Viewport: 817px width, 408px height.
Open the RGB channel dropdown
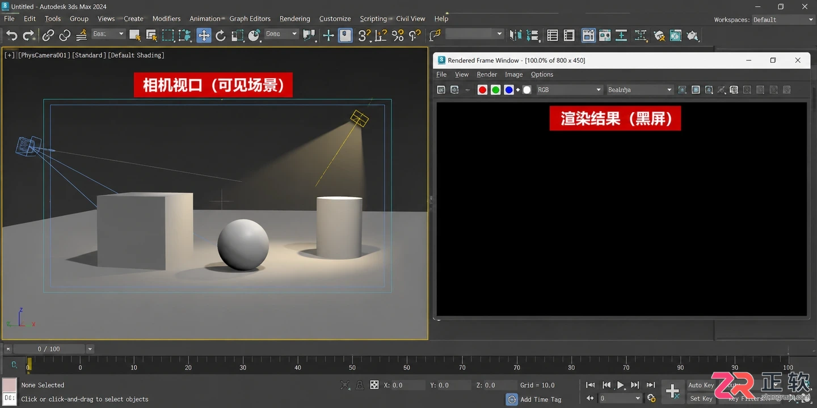click(569, 90)
